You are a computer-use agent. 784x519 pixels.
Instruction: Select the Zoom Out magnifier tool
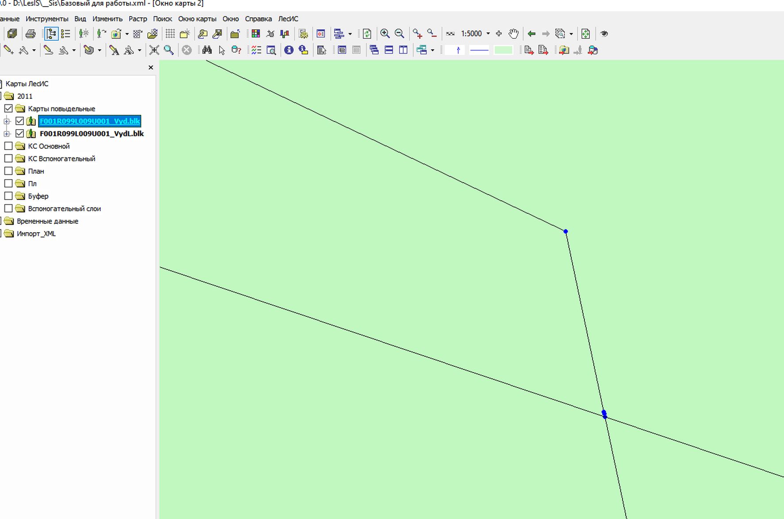click(x=399, y=34)
